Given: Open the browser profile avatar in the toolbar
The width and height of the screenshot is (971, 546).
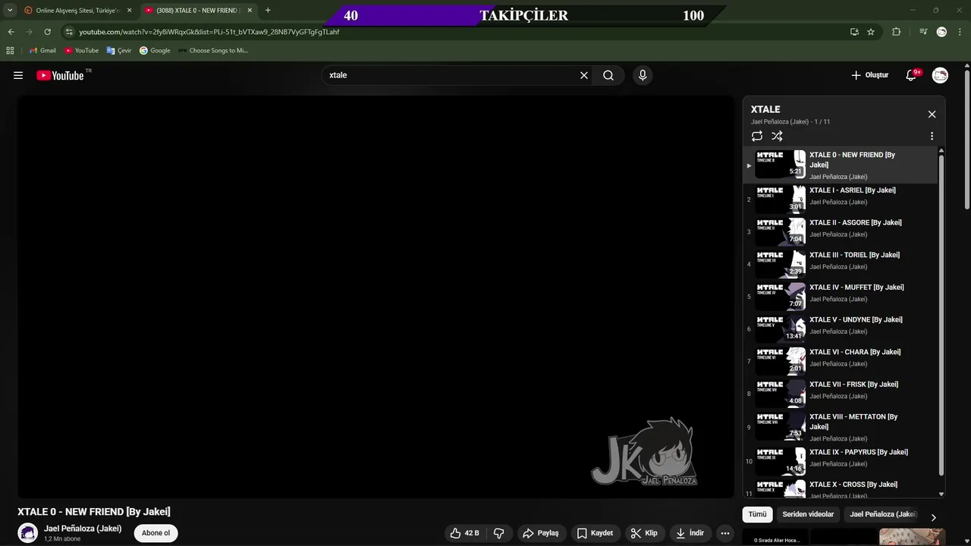Looking at the screenshot, I should point(941,32).
